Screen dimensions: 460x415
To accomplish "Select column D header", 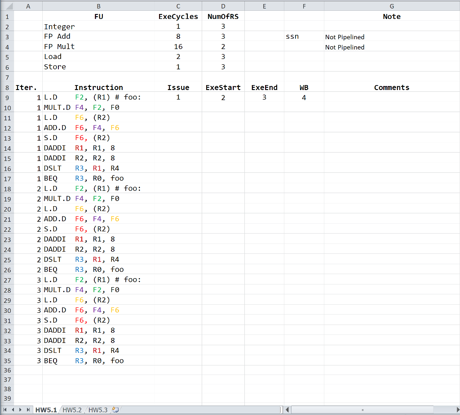I will [x=223, y=6].
